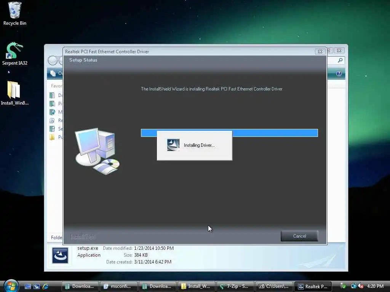Switch to 7-Zip taskbar button

pos(235,286)
